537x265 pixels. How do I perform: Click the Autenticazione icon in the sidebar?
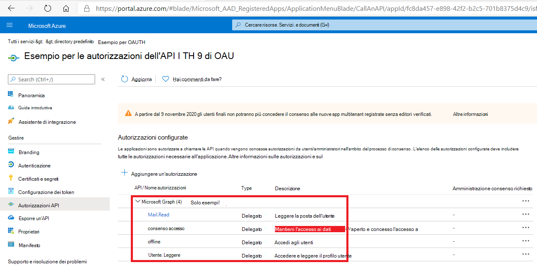[x=11, y=165]
